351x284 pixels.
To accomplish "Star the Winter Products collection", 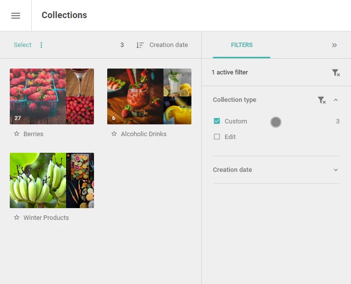I will (x=17, y=217).
